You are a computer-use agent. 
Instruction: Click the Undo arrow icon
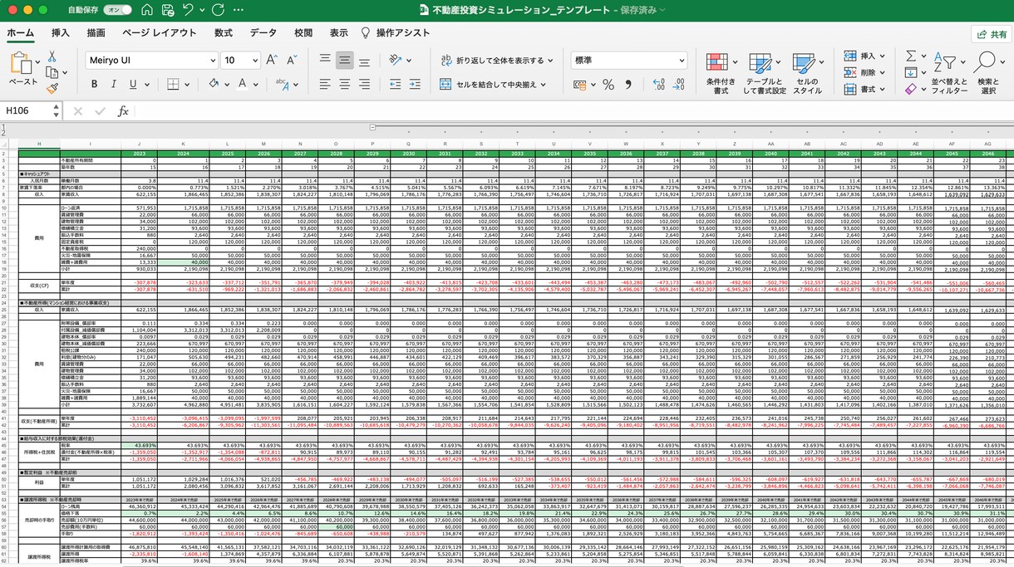(189, 10)
